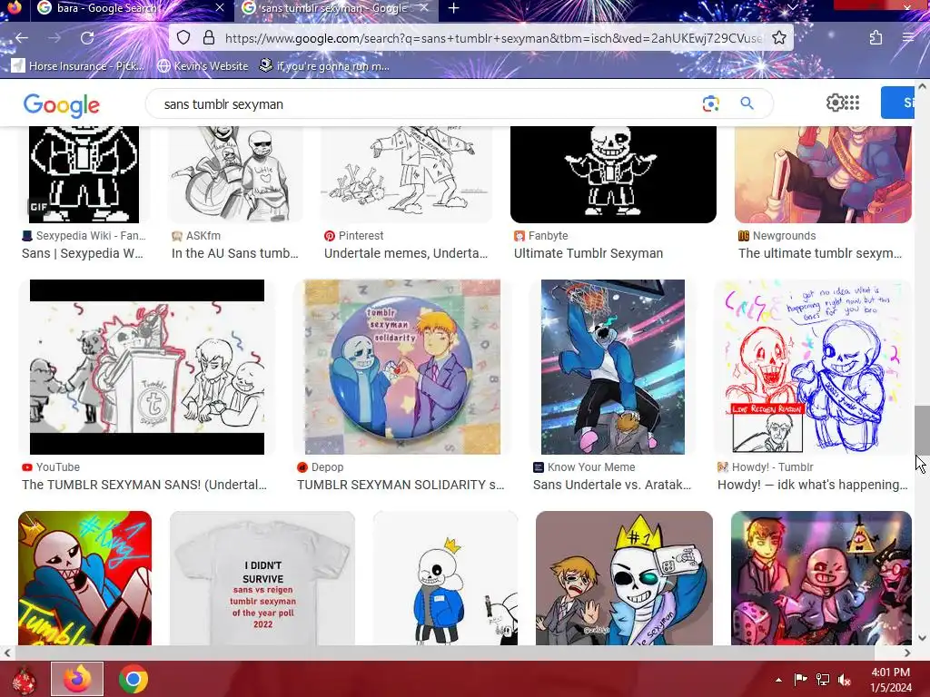Open a new tab with the plus button
Screen dimensions: 930x697
[x=454, y=8]
